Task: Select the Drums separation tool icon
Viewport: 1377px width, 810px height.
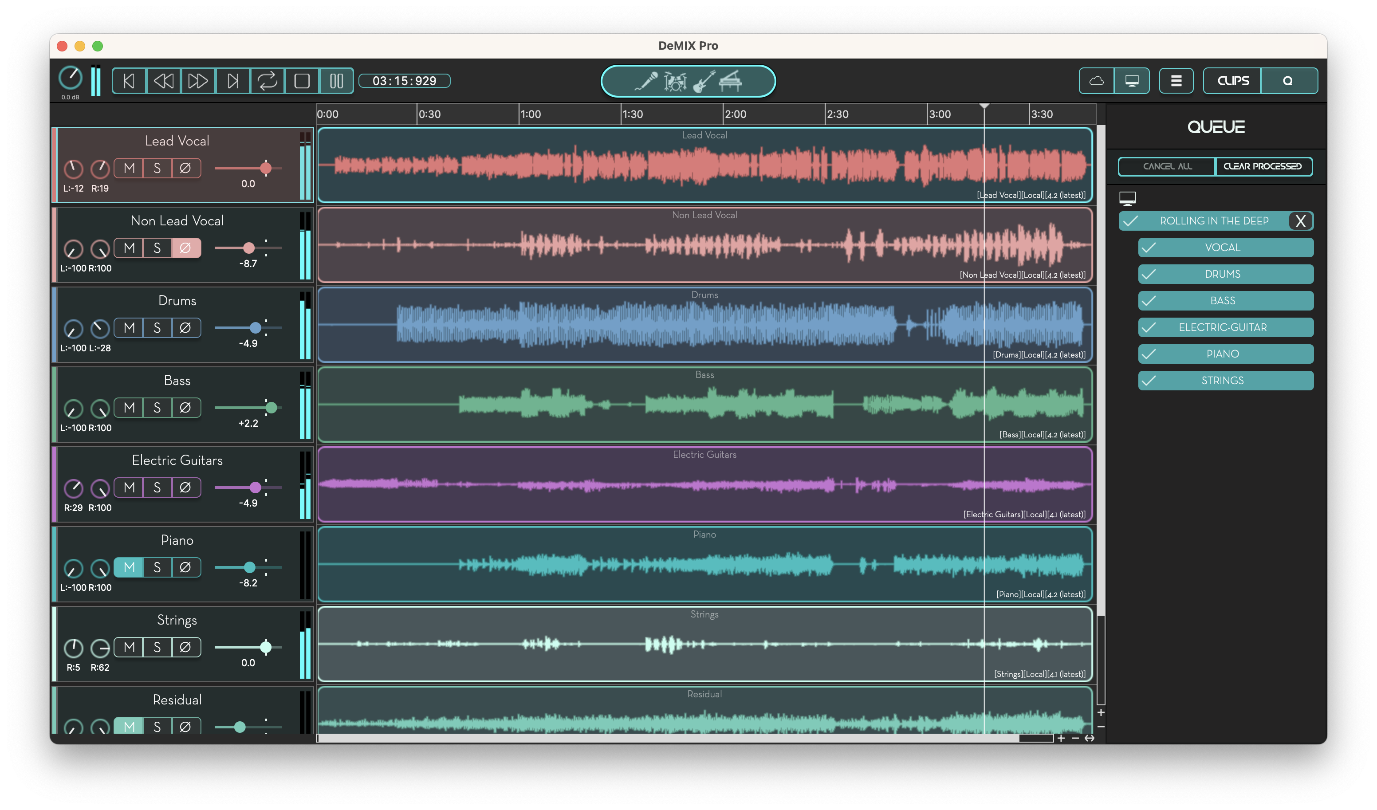Action: click(x=671, y=81)
